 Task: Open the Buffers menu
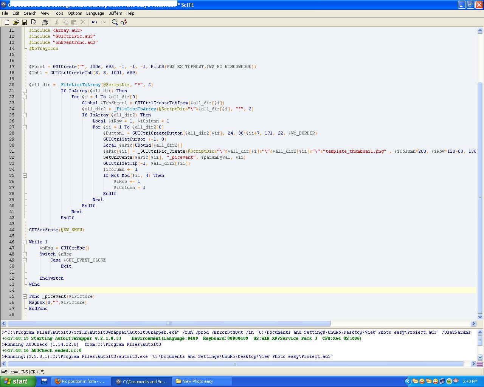(115, 13)
